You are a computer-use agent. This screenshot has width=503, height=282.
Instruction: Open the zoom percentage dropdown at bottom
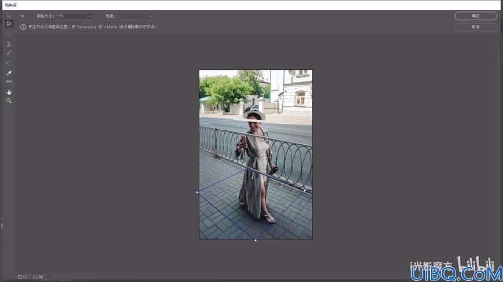(x=49, y=277)
